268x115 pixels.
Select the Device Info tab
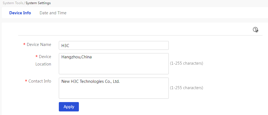coord(20,13)
